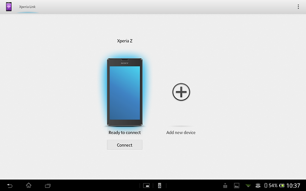
Task: Tap the 54% battery indicator
Action: [x=276, y=185]
